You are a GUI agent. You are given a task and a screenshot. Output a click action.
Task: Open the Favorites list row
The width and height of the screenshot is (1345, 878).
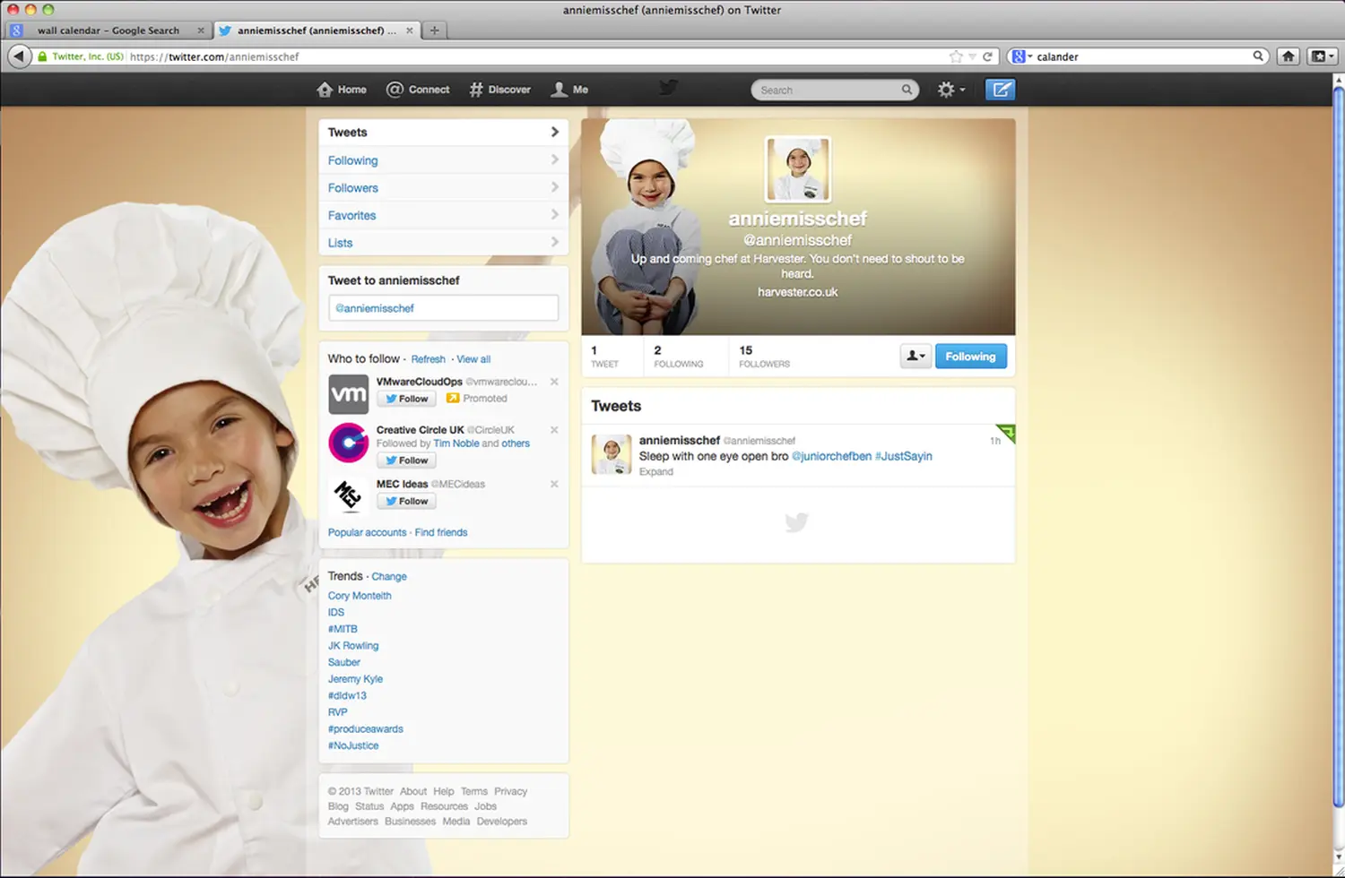tap(443, 216)
